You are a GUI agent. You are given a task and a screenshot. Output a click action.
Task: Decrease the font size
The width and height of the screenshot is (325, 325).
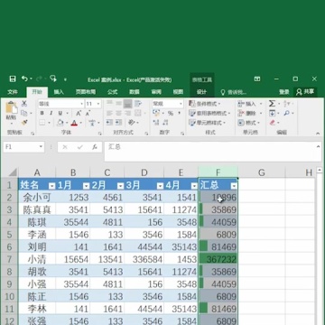88,113
